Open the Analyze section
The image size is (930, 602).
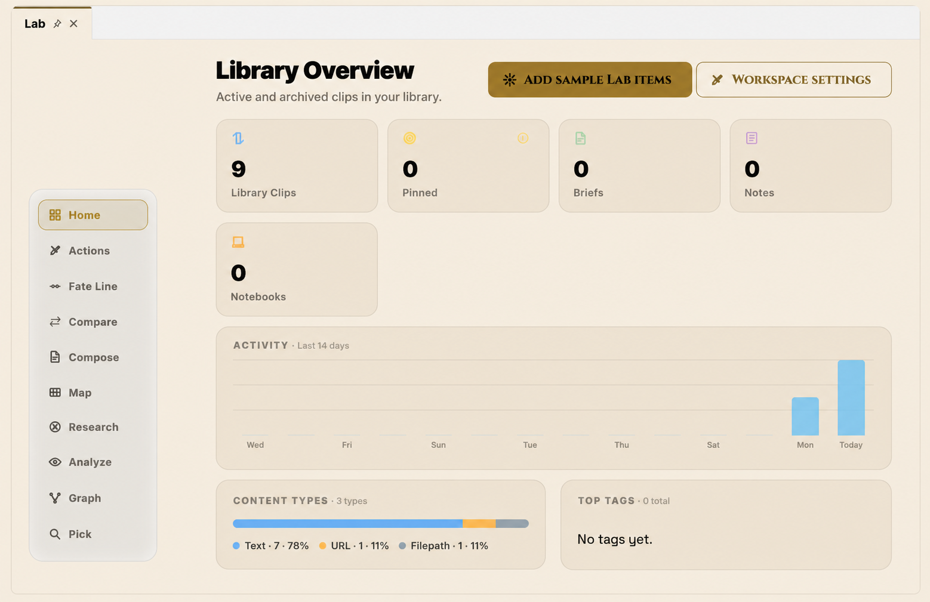coord(93,462)
